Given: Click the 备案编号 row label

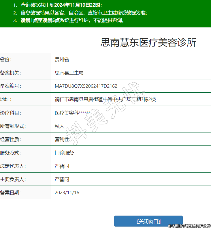Looking at the screenshot, I should (11, 86).
